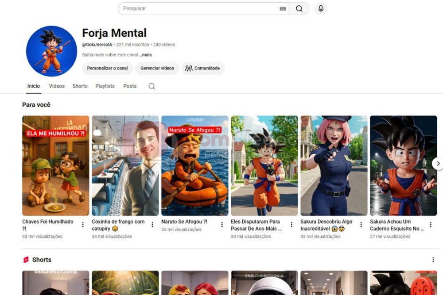Activate voice search microphone
The height and width of the screenshot is (295, 443).
(321, 9)
